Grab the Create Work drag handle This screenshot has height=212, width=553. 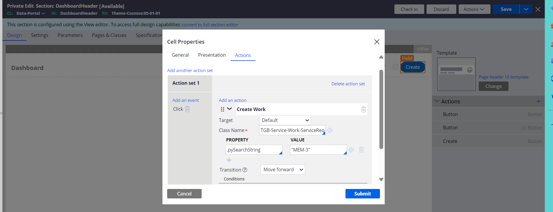point(222,110)
